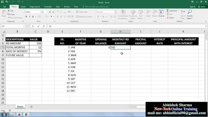Image resolution: width=208 pixels, height=117 pixels.
Task: Open Format as Table gallery
Action: (x=133, y=15)
